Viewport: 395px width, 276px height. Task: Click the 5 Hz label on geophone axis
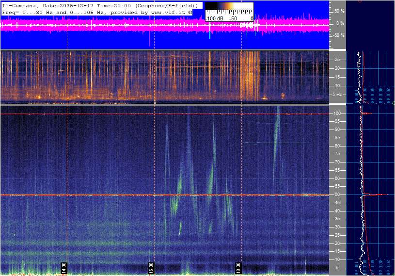tap(337, 95)
